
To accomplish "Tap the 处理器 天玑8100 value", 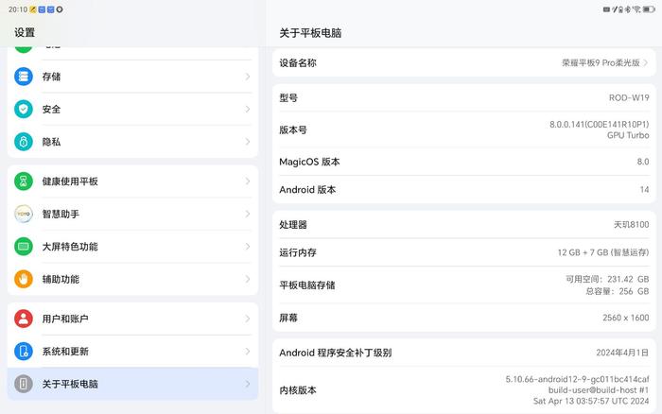I will point(631,225).
